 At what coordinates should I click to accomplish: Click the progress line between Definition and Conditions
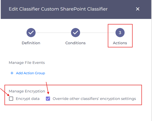pos(53,32)
